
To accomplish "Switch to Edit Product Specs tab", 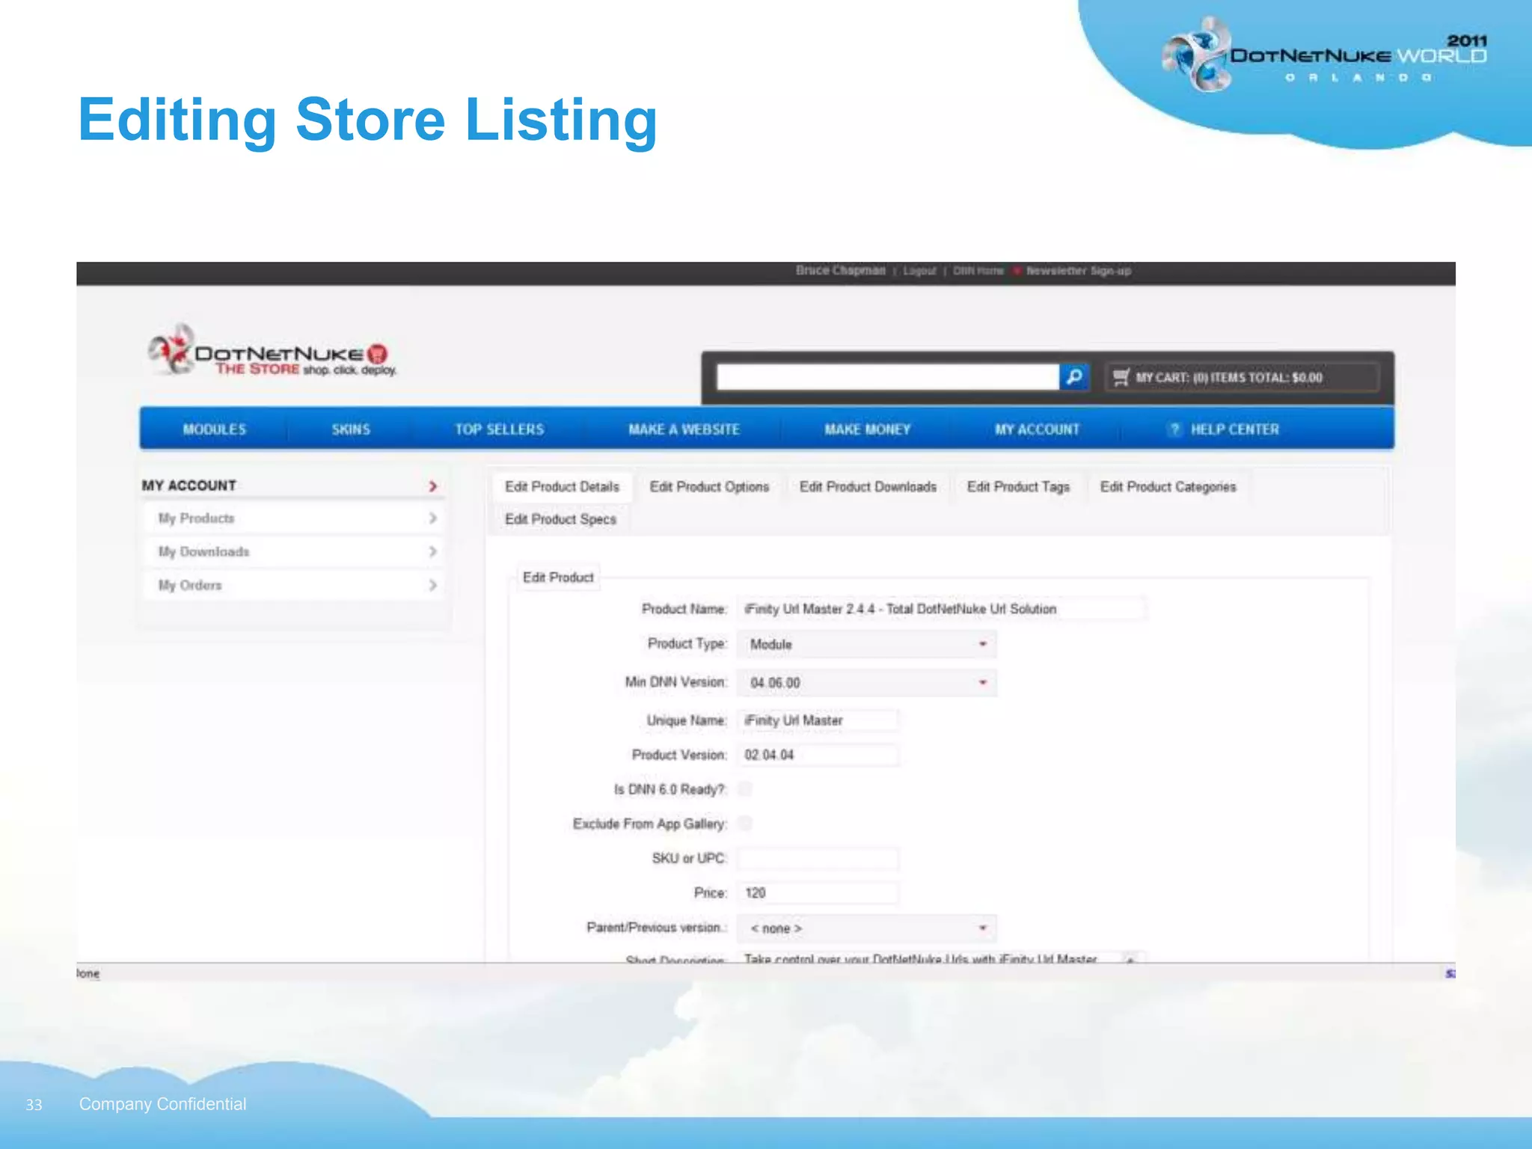I will tap(560, 519).
